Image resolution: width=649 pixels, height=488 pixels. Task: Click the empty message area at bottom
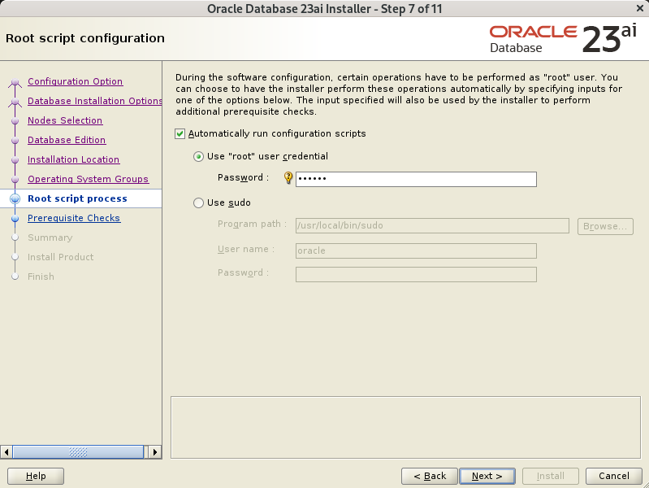[405, 428]
